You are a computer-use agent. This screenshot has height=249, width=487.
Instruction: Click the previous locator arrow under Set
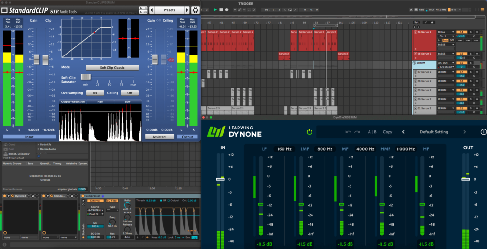click(414, 27)
